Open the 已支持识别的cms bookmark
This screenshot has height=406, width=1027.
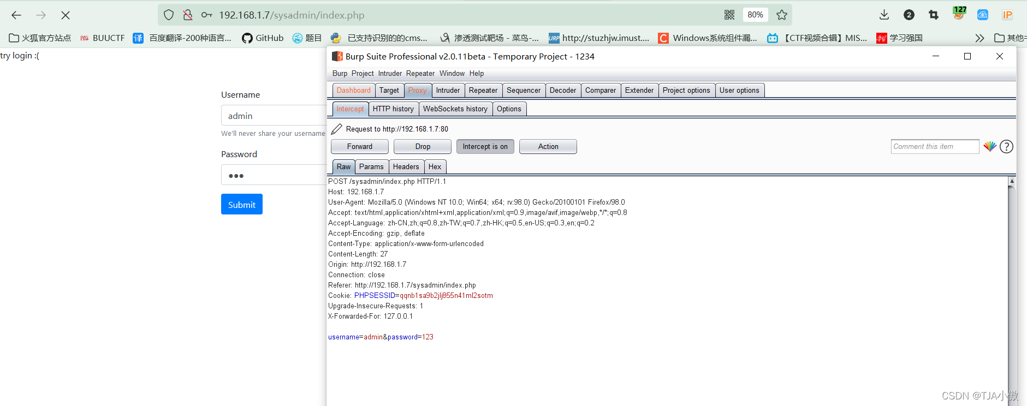point(379,38)
